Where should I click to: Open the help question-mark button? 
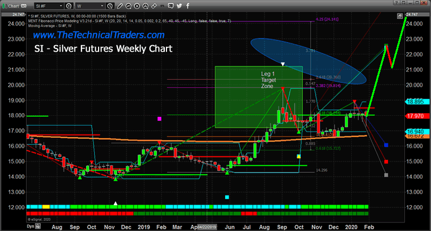coord(396,3)
